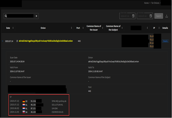Open the start date calendar picker
The height and width of the screenshot is (118, 172).
(133, 16)
